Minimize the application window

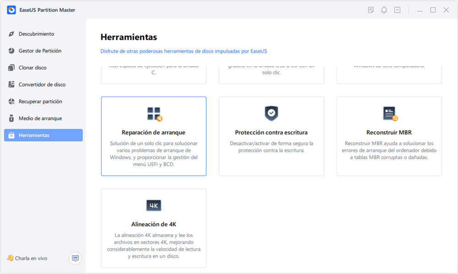click(x=420, y=10)
